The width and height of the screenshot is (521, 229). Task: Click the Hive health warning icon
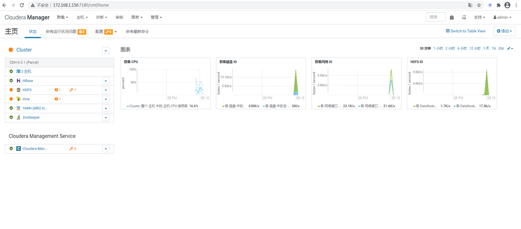tap(58, 99)
